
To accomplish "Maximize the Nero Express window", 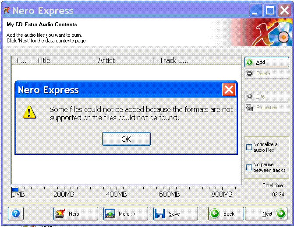I will click(270, 10).
